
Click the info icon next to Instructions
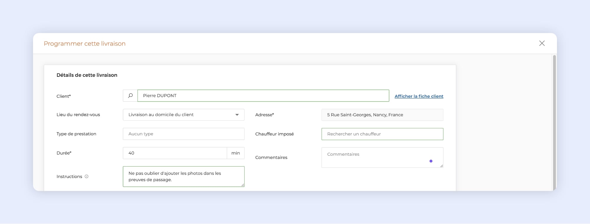pyautogui.click(x=86, y=177)
